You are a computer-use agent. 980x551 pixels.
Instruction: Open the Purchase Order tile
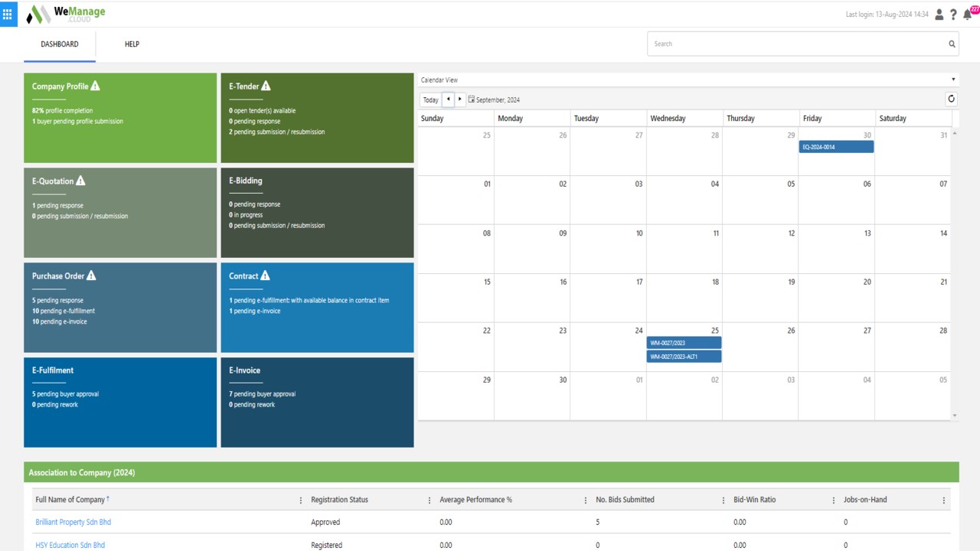tap(120, 308)
